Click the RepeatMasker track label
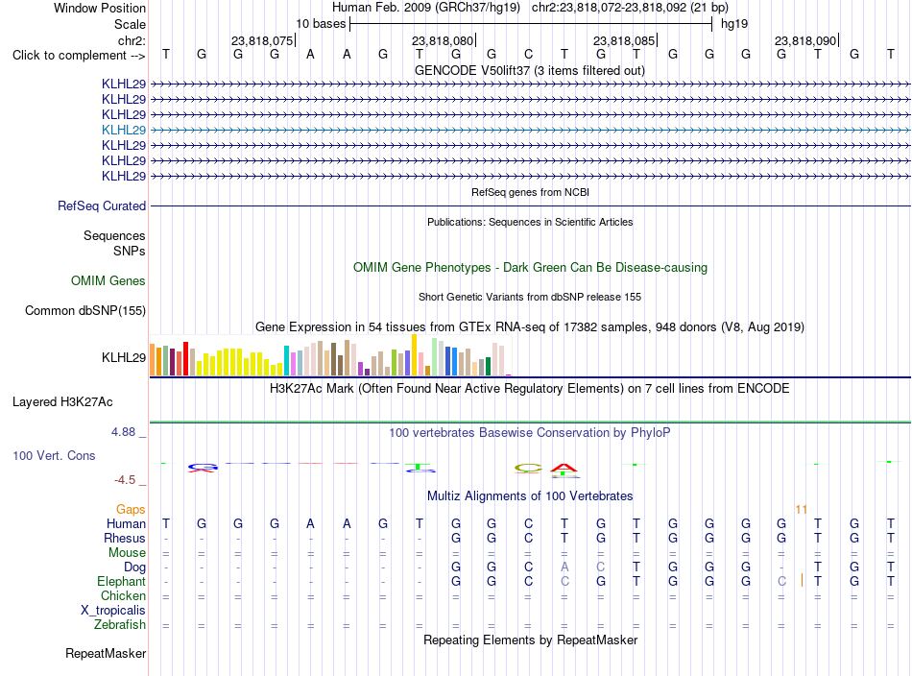This screenshot has width=912, height=676. [x=106, y=653]
